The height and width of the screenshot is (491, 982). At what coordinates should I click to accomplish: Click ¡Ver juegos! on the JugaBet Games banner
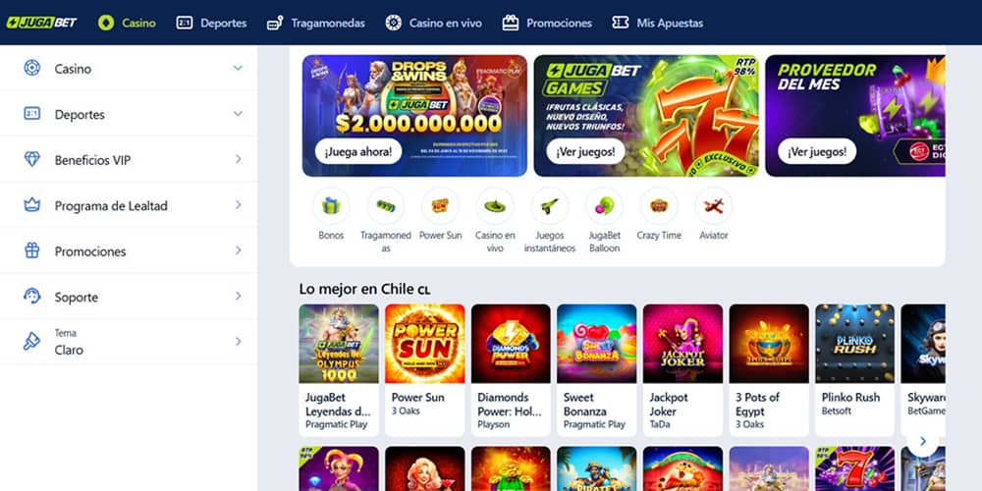[585, 151]
